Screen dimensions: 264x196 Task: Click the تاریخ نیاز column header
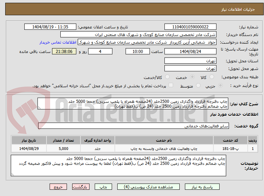[29, 140]
